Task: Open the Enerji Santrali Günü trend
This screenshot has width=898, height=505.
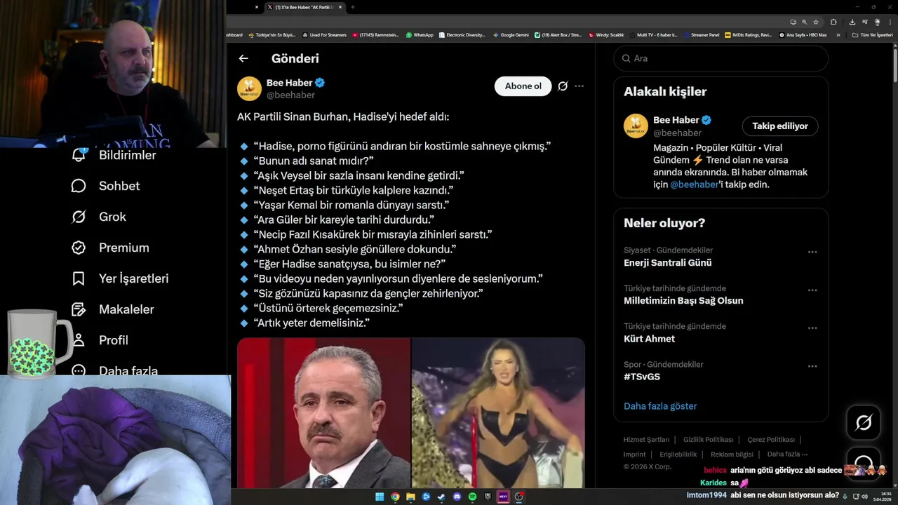Action: point(667,263)
